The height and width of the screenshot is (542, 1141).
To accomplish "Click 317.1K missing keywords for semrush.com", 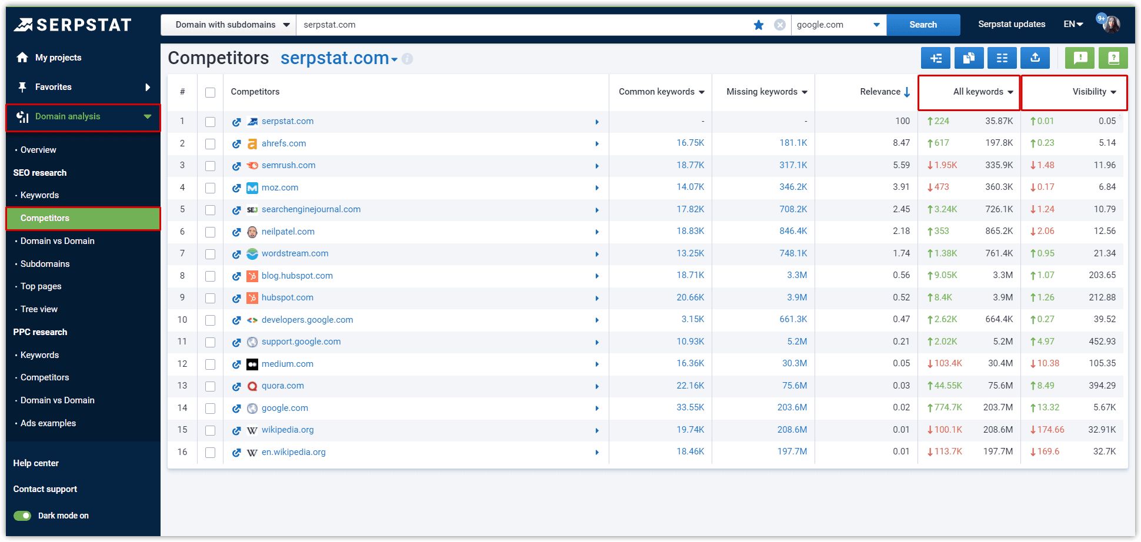I will click(793, 165).
